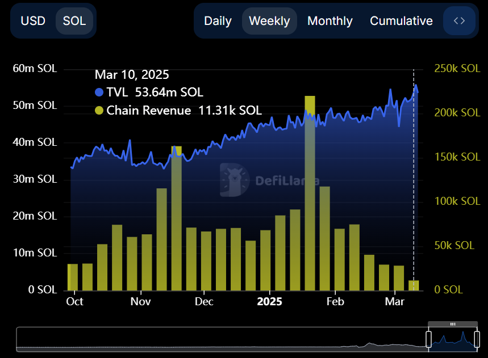This screenshot has height=358, width=488.
Task: Click the "250k SOL" right axis label
Action: (x=457, y=69)
